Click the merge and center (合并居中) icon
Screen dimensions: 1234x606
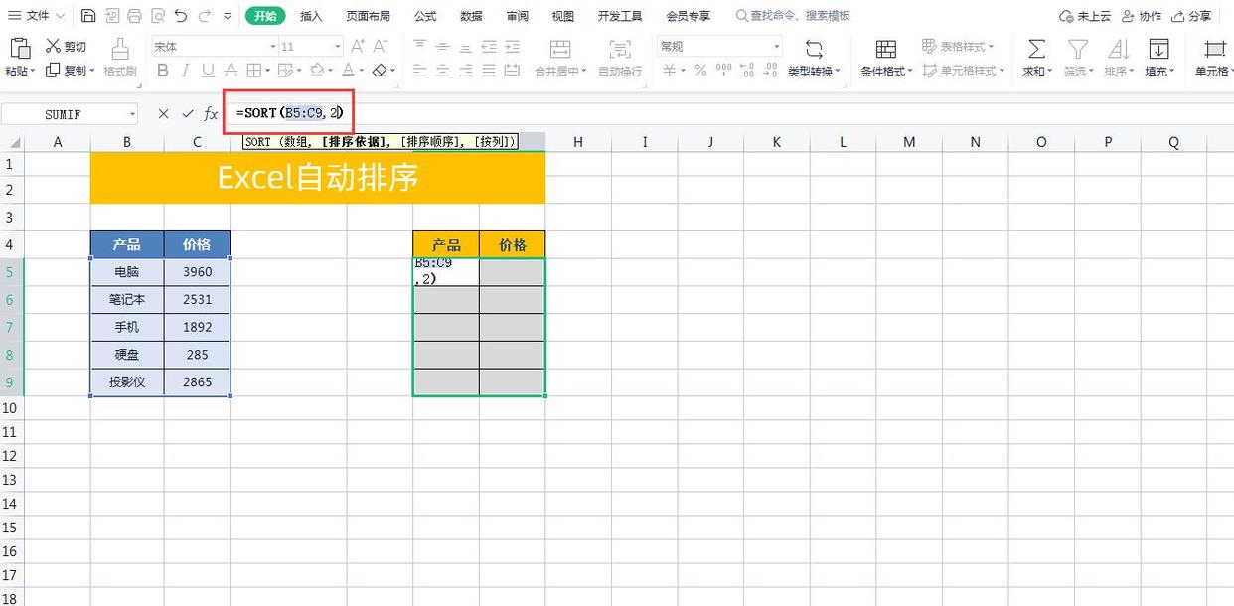(x=559, y=55)
